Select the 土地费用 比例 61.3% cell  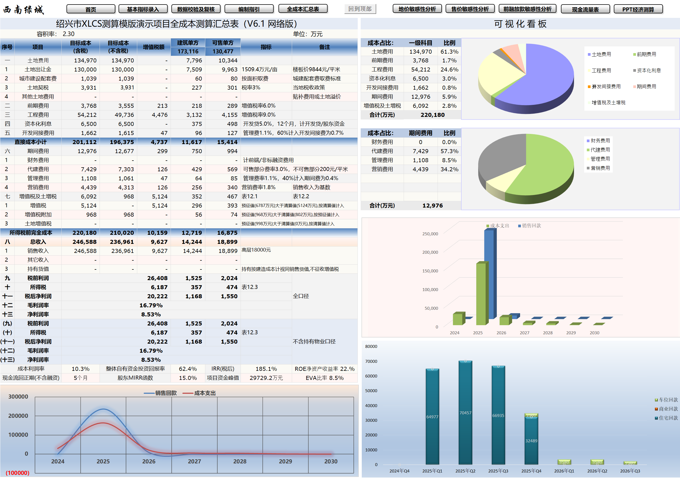click(449, 51)
